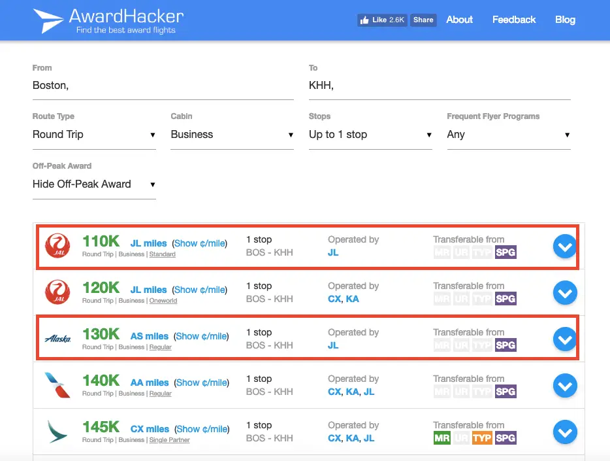The image size is (610, 461).
Task: Open the Off-Peak Award dropdown
Action: pos(94,184)
